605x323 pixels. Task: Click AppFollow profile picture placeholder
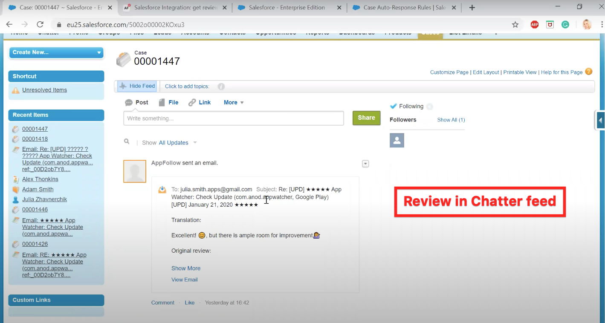[135, 171]
